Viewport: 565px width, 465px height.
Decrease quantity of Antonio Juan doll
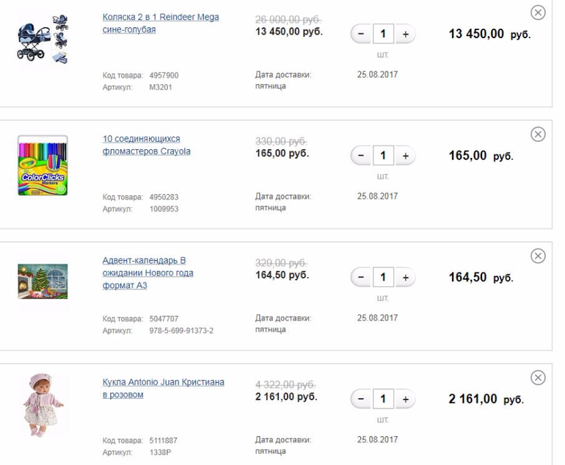[x=361, y=400]
